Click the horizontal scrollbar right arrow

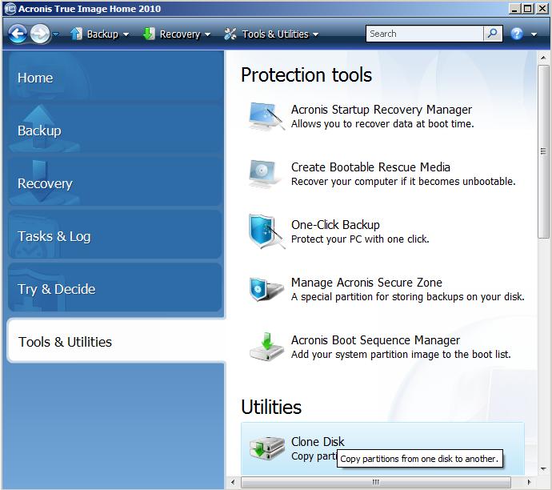pos(529,481)
